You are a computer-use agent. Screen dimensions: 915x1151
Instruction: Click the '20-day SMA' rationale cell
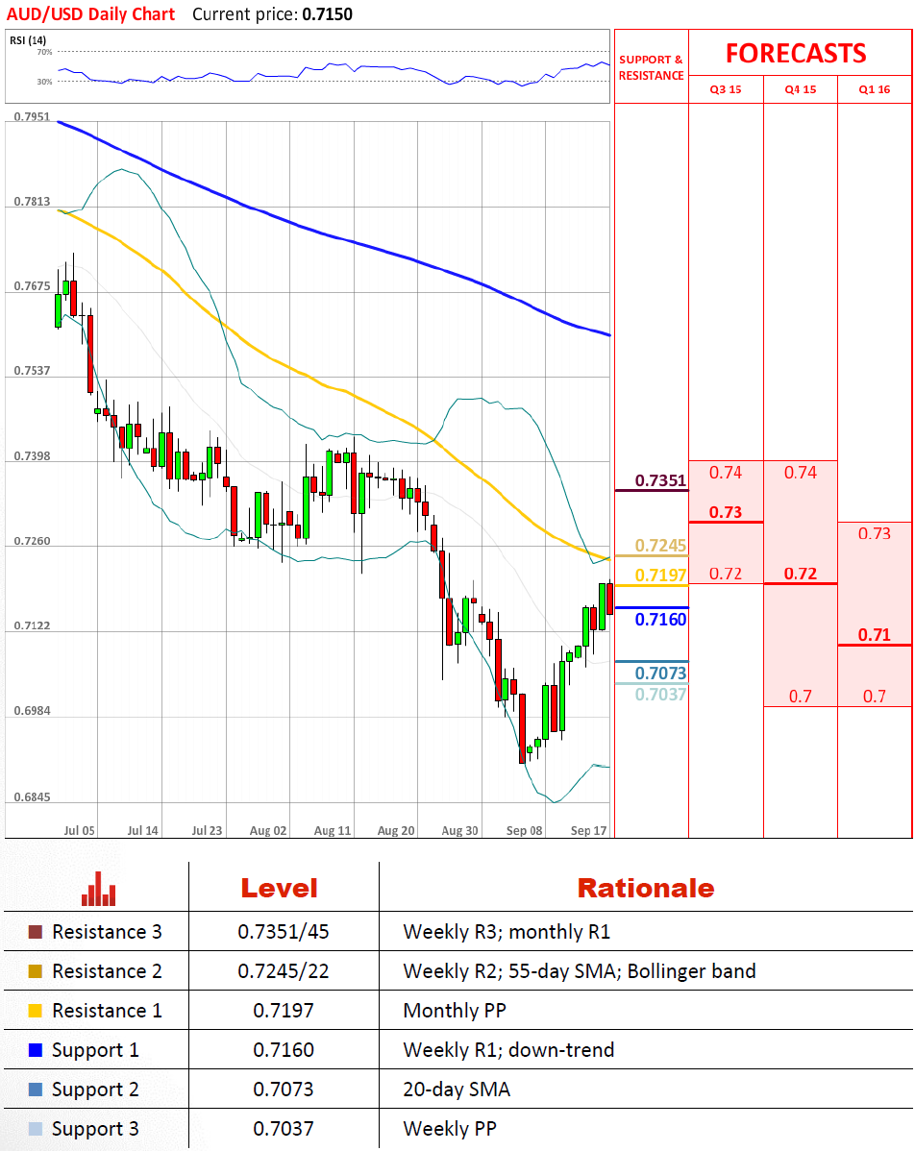pos(456,1090)
